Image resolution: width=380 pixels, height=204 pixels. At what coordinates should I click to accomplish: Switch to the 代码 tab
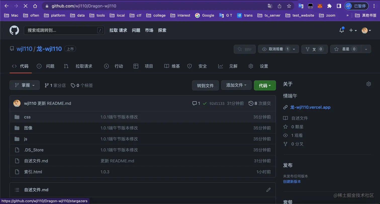point(21,66)
